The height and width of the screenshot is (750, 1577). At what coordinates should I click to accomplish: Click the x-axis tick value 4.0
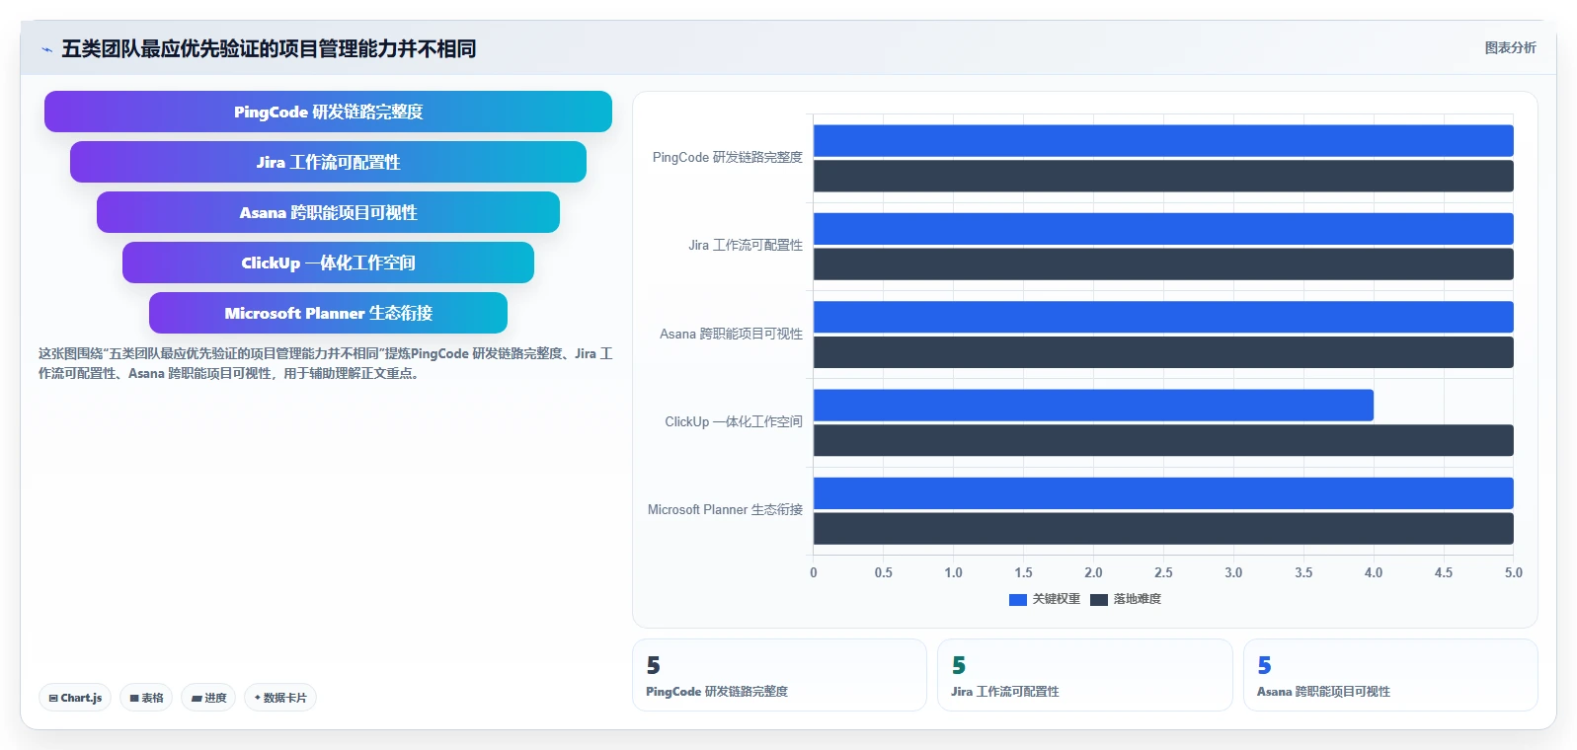coord(1374,572)
